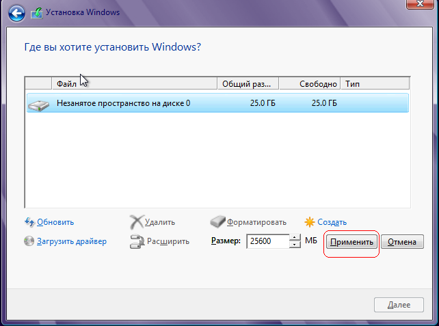Click the Refresh (Обновить) arrows icon
The width and height of the screenshot is (439, 326).
click(x=29, y=222)
